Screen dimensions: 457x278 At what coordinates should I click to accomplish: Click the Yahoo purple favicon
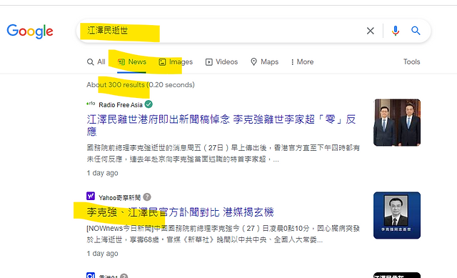91,196
